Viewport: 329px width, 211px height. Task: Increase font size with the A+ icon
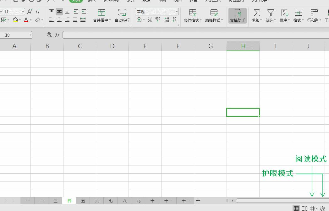point(30,12)
